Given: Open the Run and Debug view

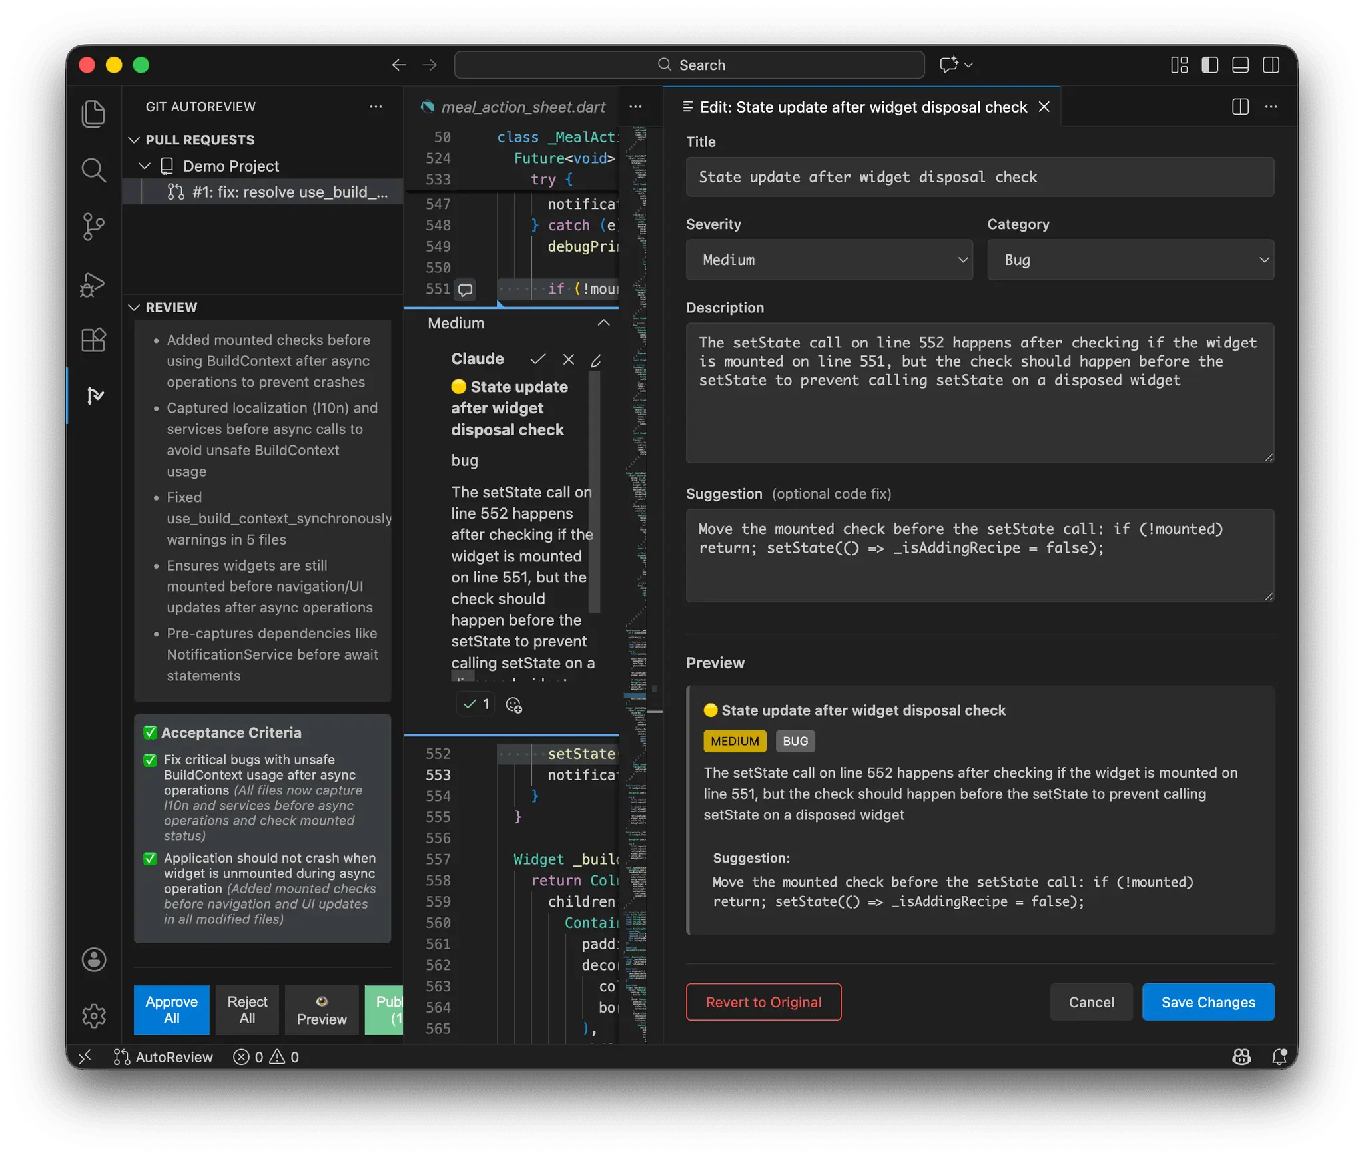Looking at the screenshot, I should [x=93, y=284].
